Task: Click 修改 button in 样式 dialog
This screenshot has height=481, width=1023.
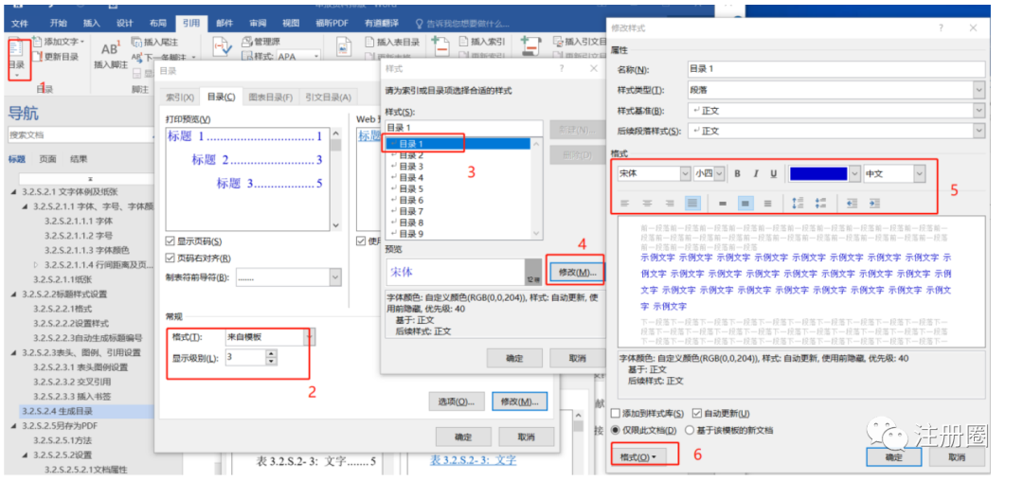Action: click(578, 272)
